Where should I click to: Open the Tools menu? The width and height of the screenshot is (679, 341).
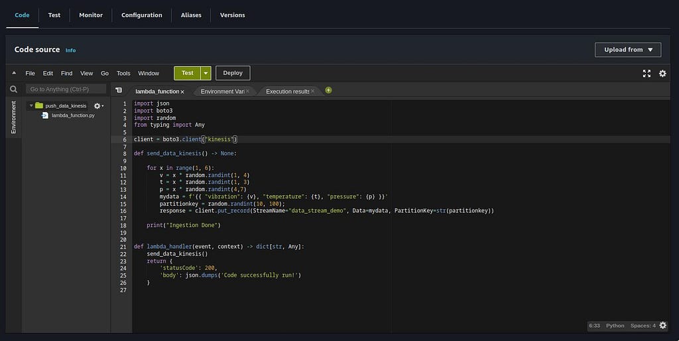pyautogui.click(x=123, y=73)
